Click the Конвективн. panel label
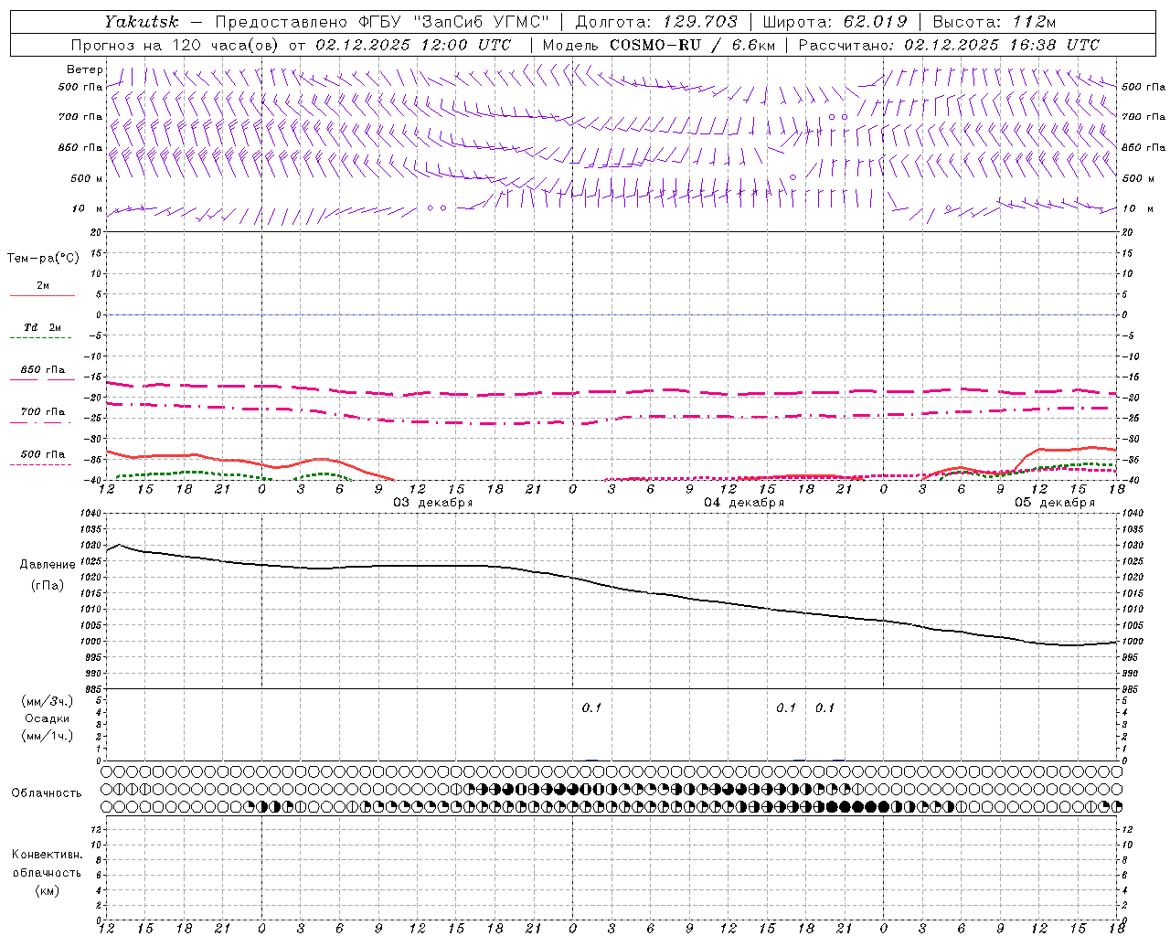The image size is (1170, 936). [47, 855]
